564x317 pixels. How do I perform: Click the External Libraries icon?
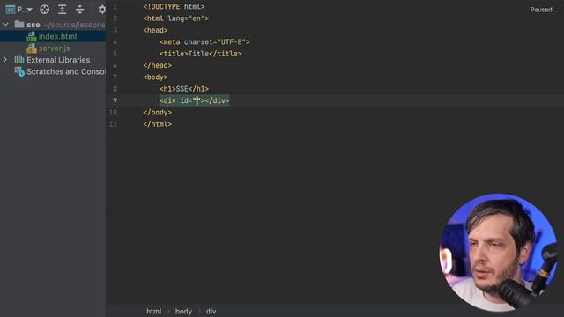[x=19, y=60]
